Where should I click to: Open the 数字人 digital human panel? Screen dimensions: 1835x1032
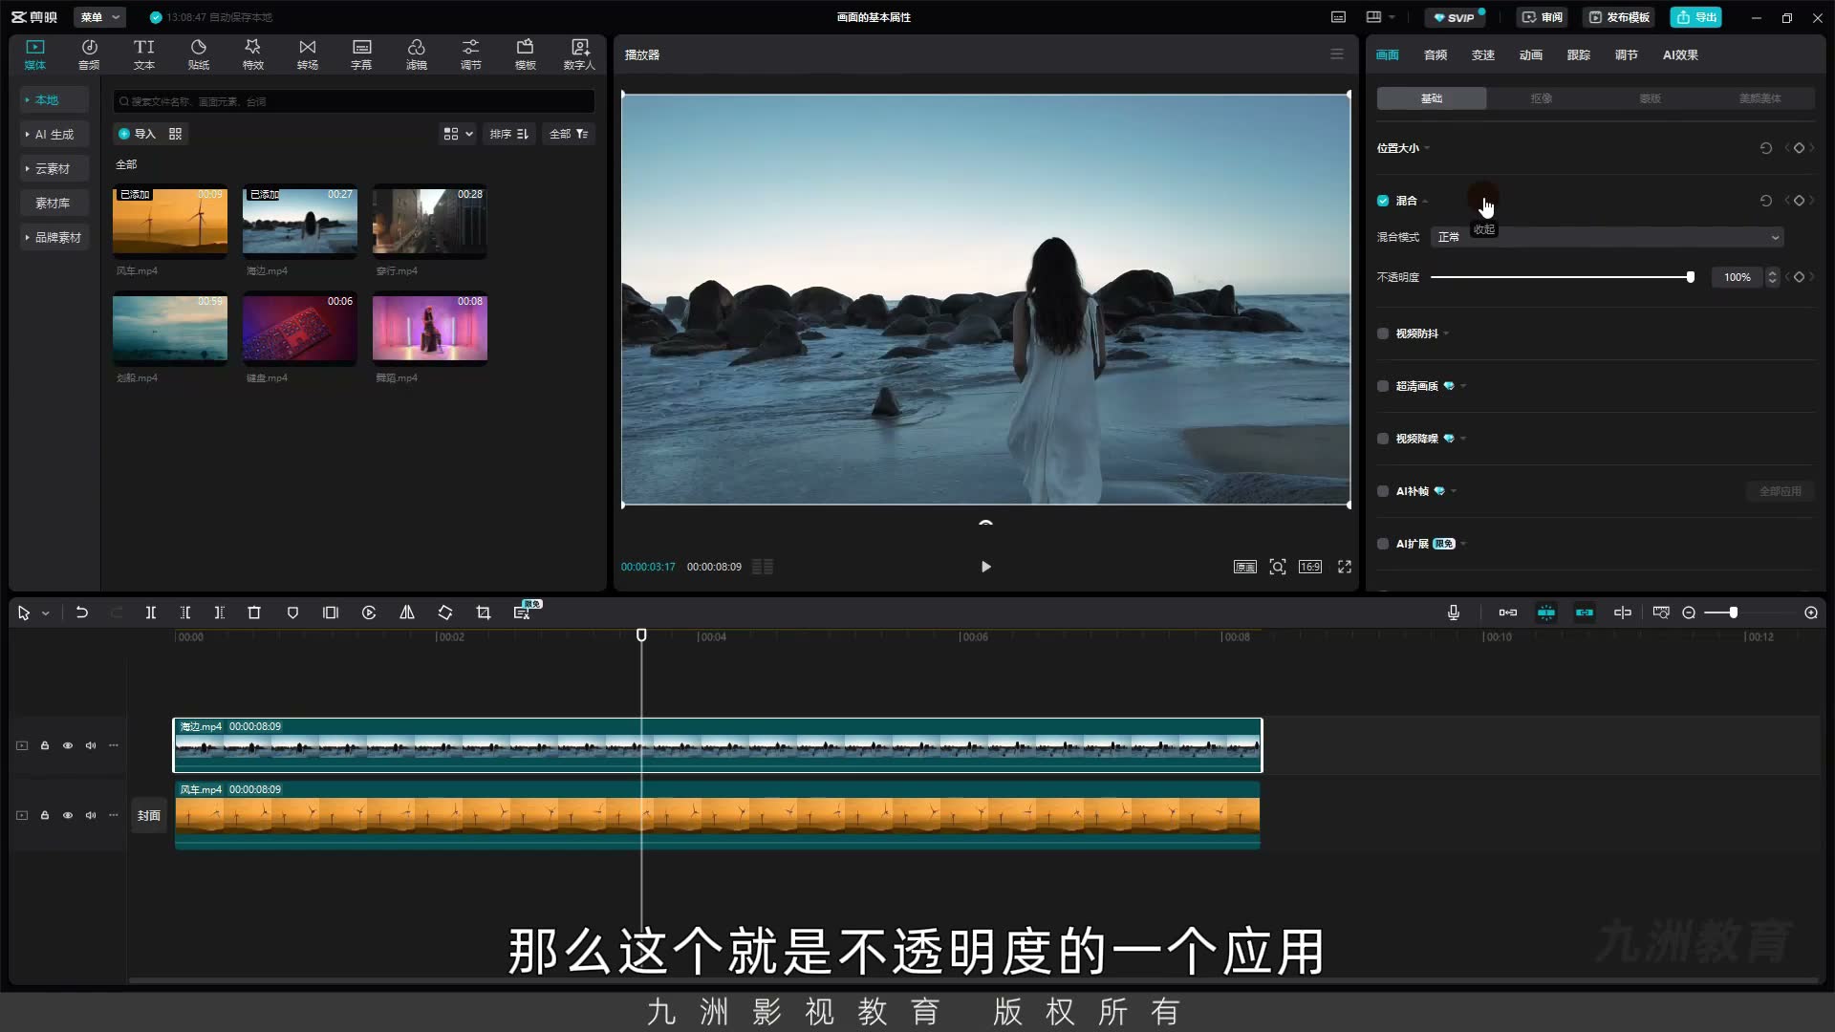click(x=579, y=54)
